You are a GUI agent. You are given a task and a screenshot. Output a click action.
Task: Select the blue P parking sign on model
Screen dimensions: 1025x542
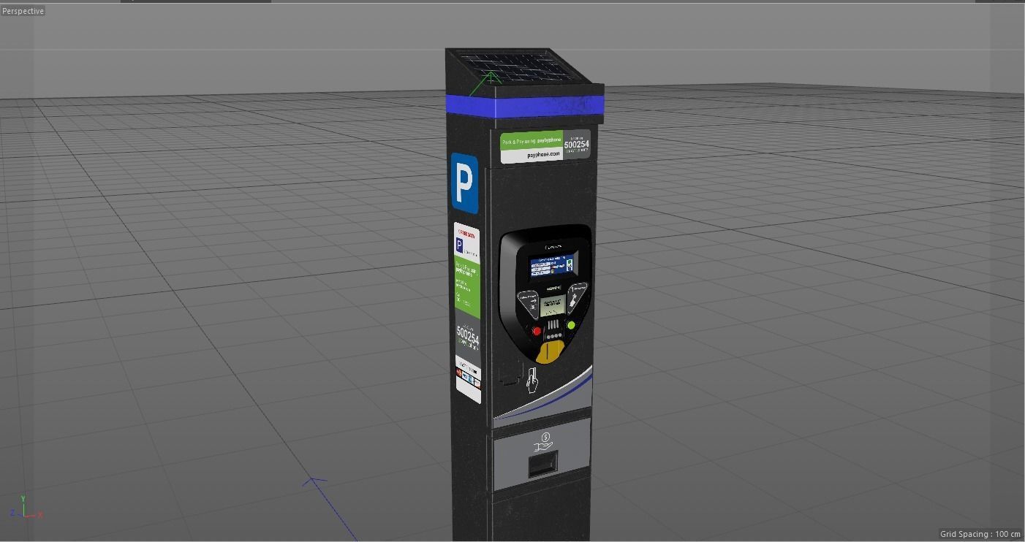tap(464, 183)
